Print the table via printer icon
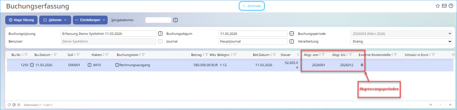 pos(14,105)
